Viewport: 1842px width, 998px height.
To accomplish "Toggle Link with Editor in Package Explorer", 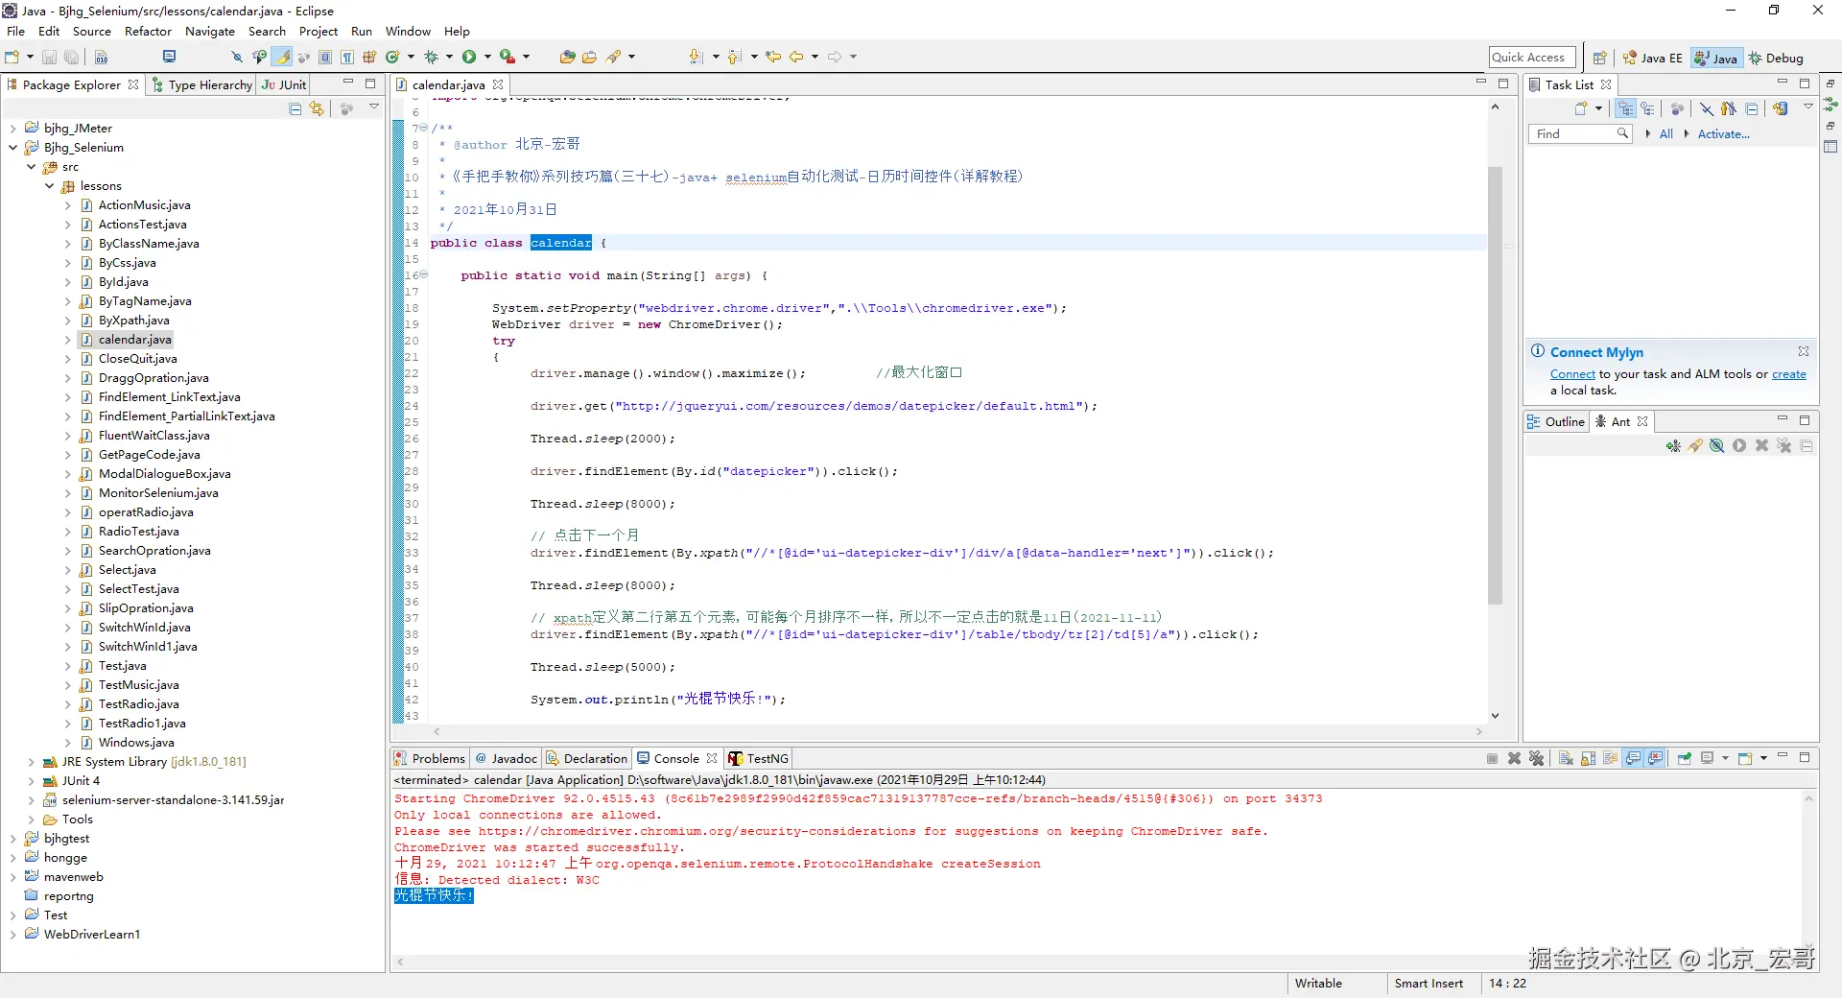I will (317, 109).
